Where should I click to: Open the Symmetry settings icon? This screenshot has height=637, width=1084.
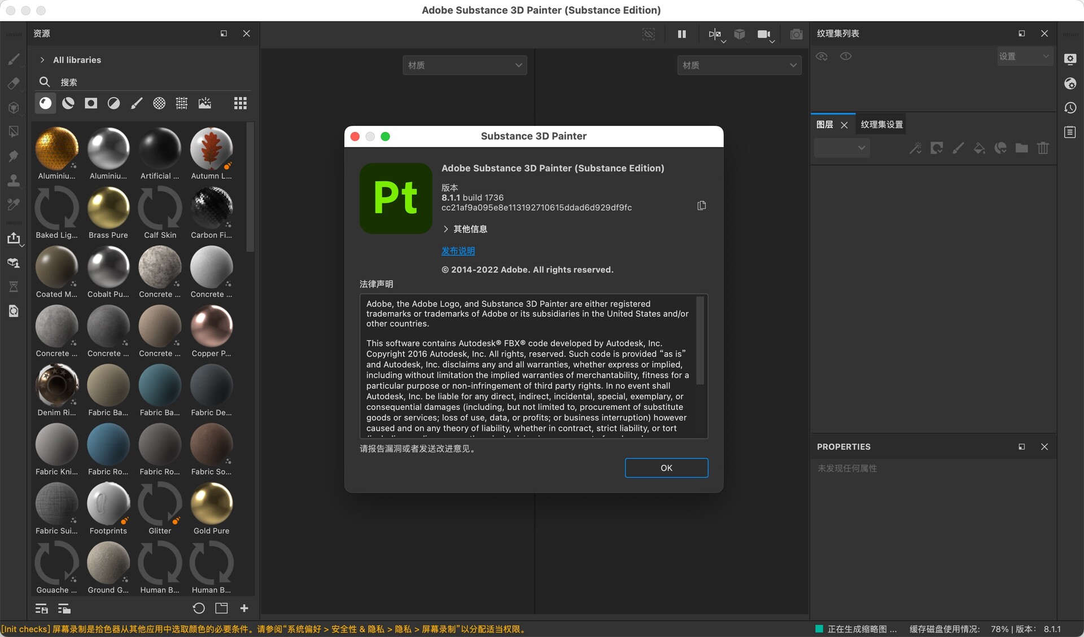pyautogui.click(x=716, y=34)
